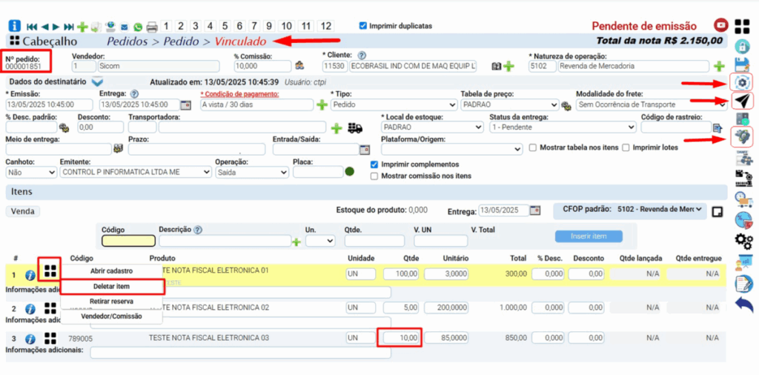Expand Dados do destinatário section
759x375 pixels.
[x=97, y=82]
